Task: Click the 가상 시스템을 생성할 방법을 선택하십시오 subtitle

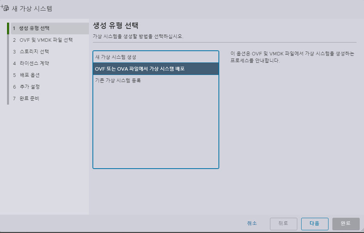Action: [x=138, y=36]
